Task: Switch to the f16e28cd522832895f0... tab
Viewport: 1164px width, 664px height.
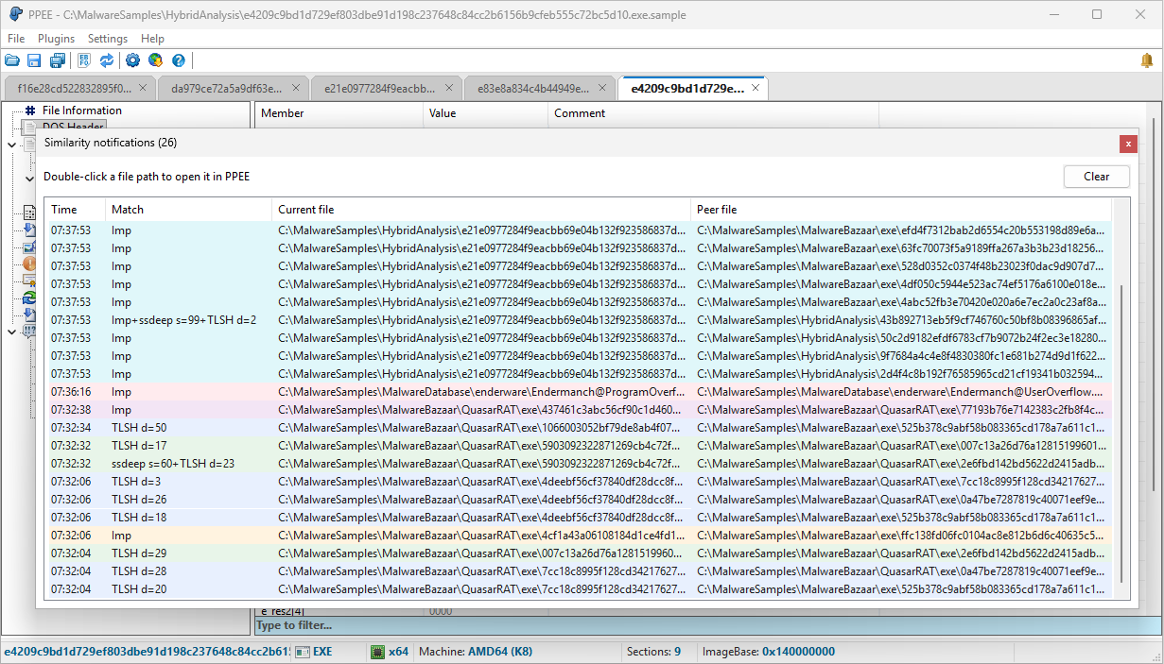Action: point(79,89)
